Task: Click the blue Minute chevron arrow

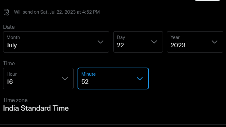Action: pyautogui.click(x=140, y=78)
